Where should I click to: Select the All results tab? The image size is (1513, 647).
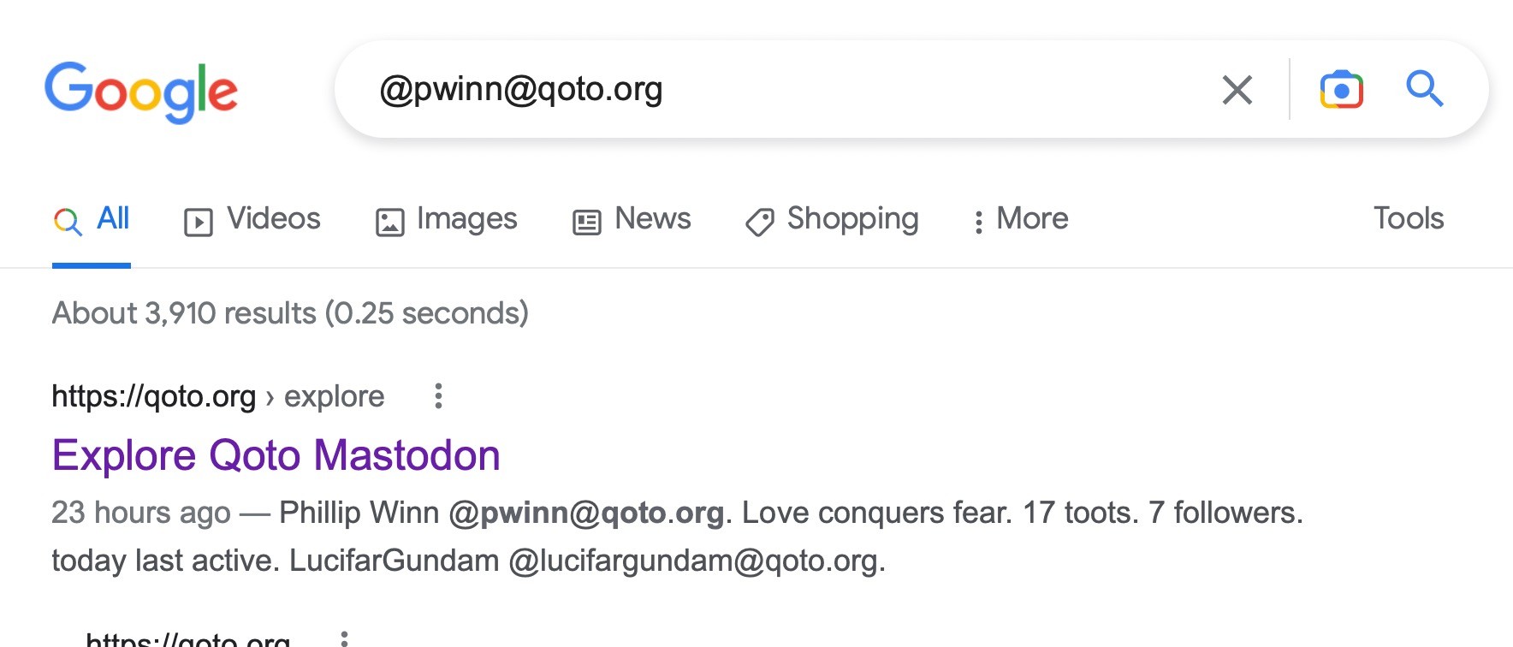tap(112, 219)
